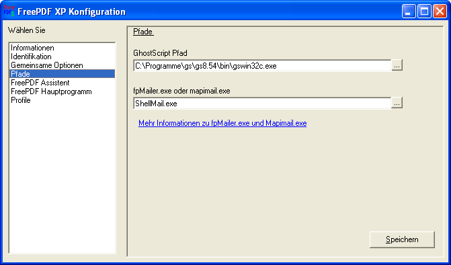Screen dimensions: 451x265
Task: Browse for the GhostScript executable path
Action: (397, 66)
